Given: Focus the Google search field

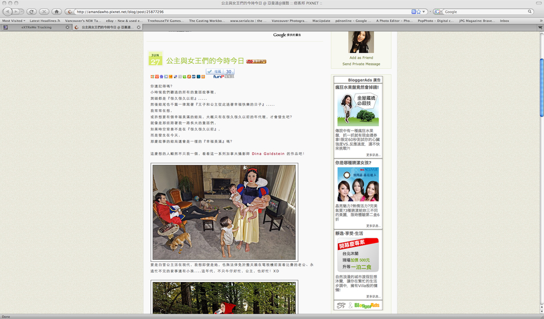Looking at the screenshot, I should [x=485, y=12].
